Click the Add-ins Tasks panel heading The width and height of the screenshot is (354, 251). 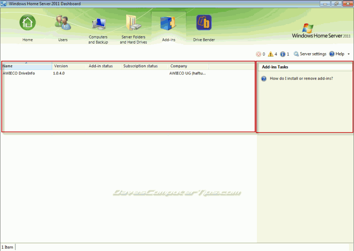point(275,67)
